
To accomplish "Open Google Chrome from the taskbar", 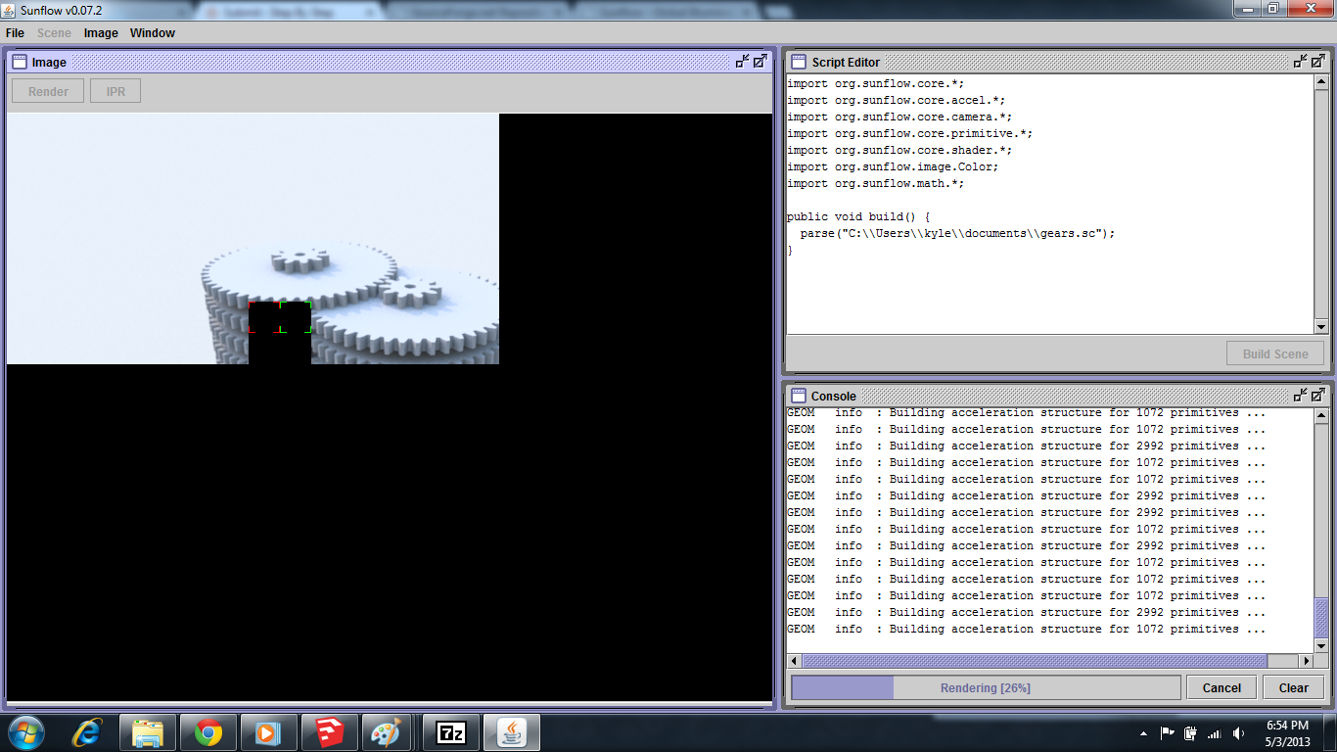I will pyautogui.click(x=207, y=732).
